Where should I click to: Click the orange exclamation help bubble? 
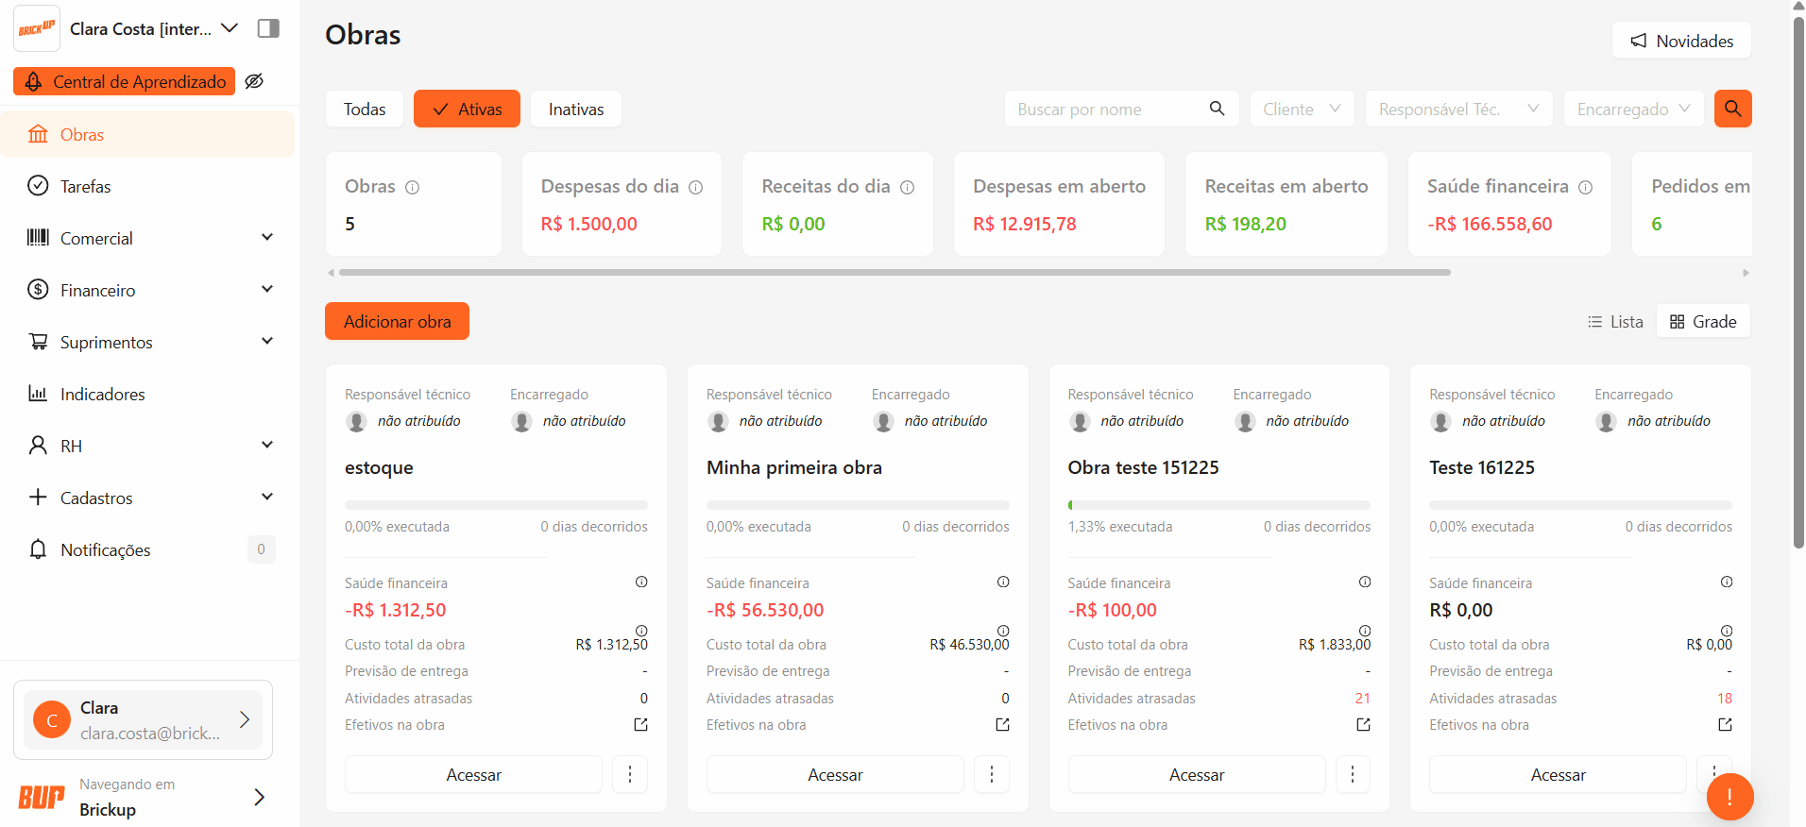point(1729,797)
